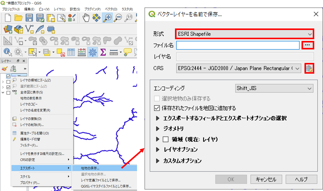This screenshot has width=323, height=191.
Task: Click the Select Features by area tool
Action: click(x=32, y=52)
